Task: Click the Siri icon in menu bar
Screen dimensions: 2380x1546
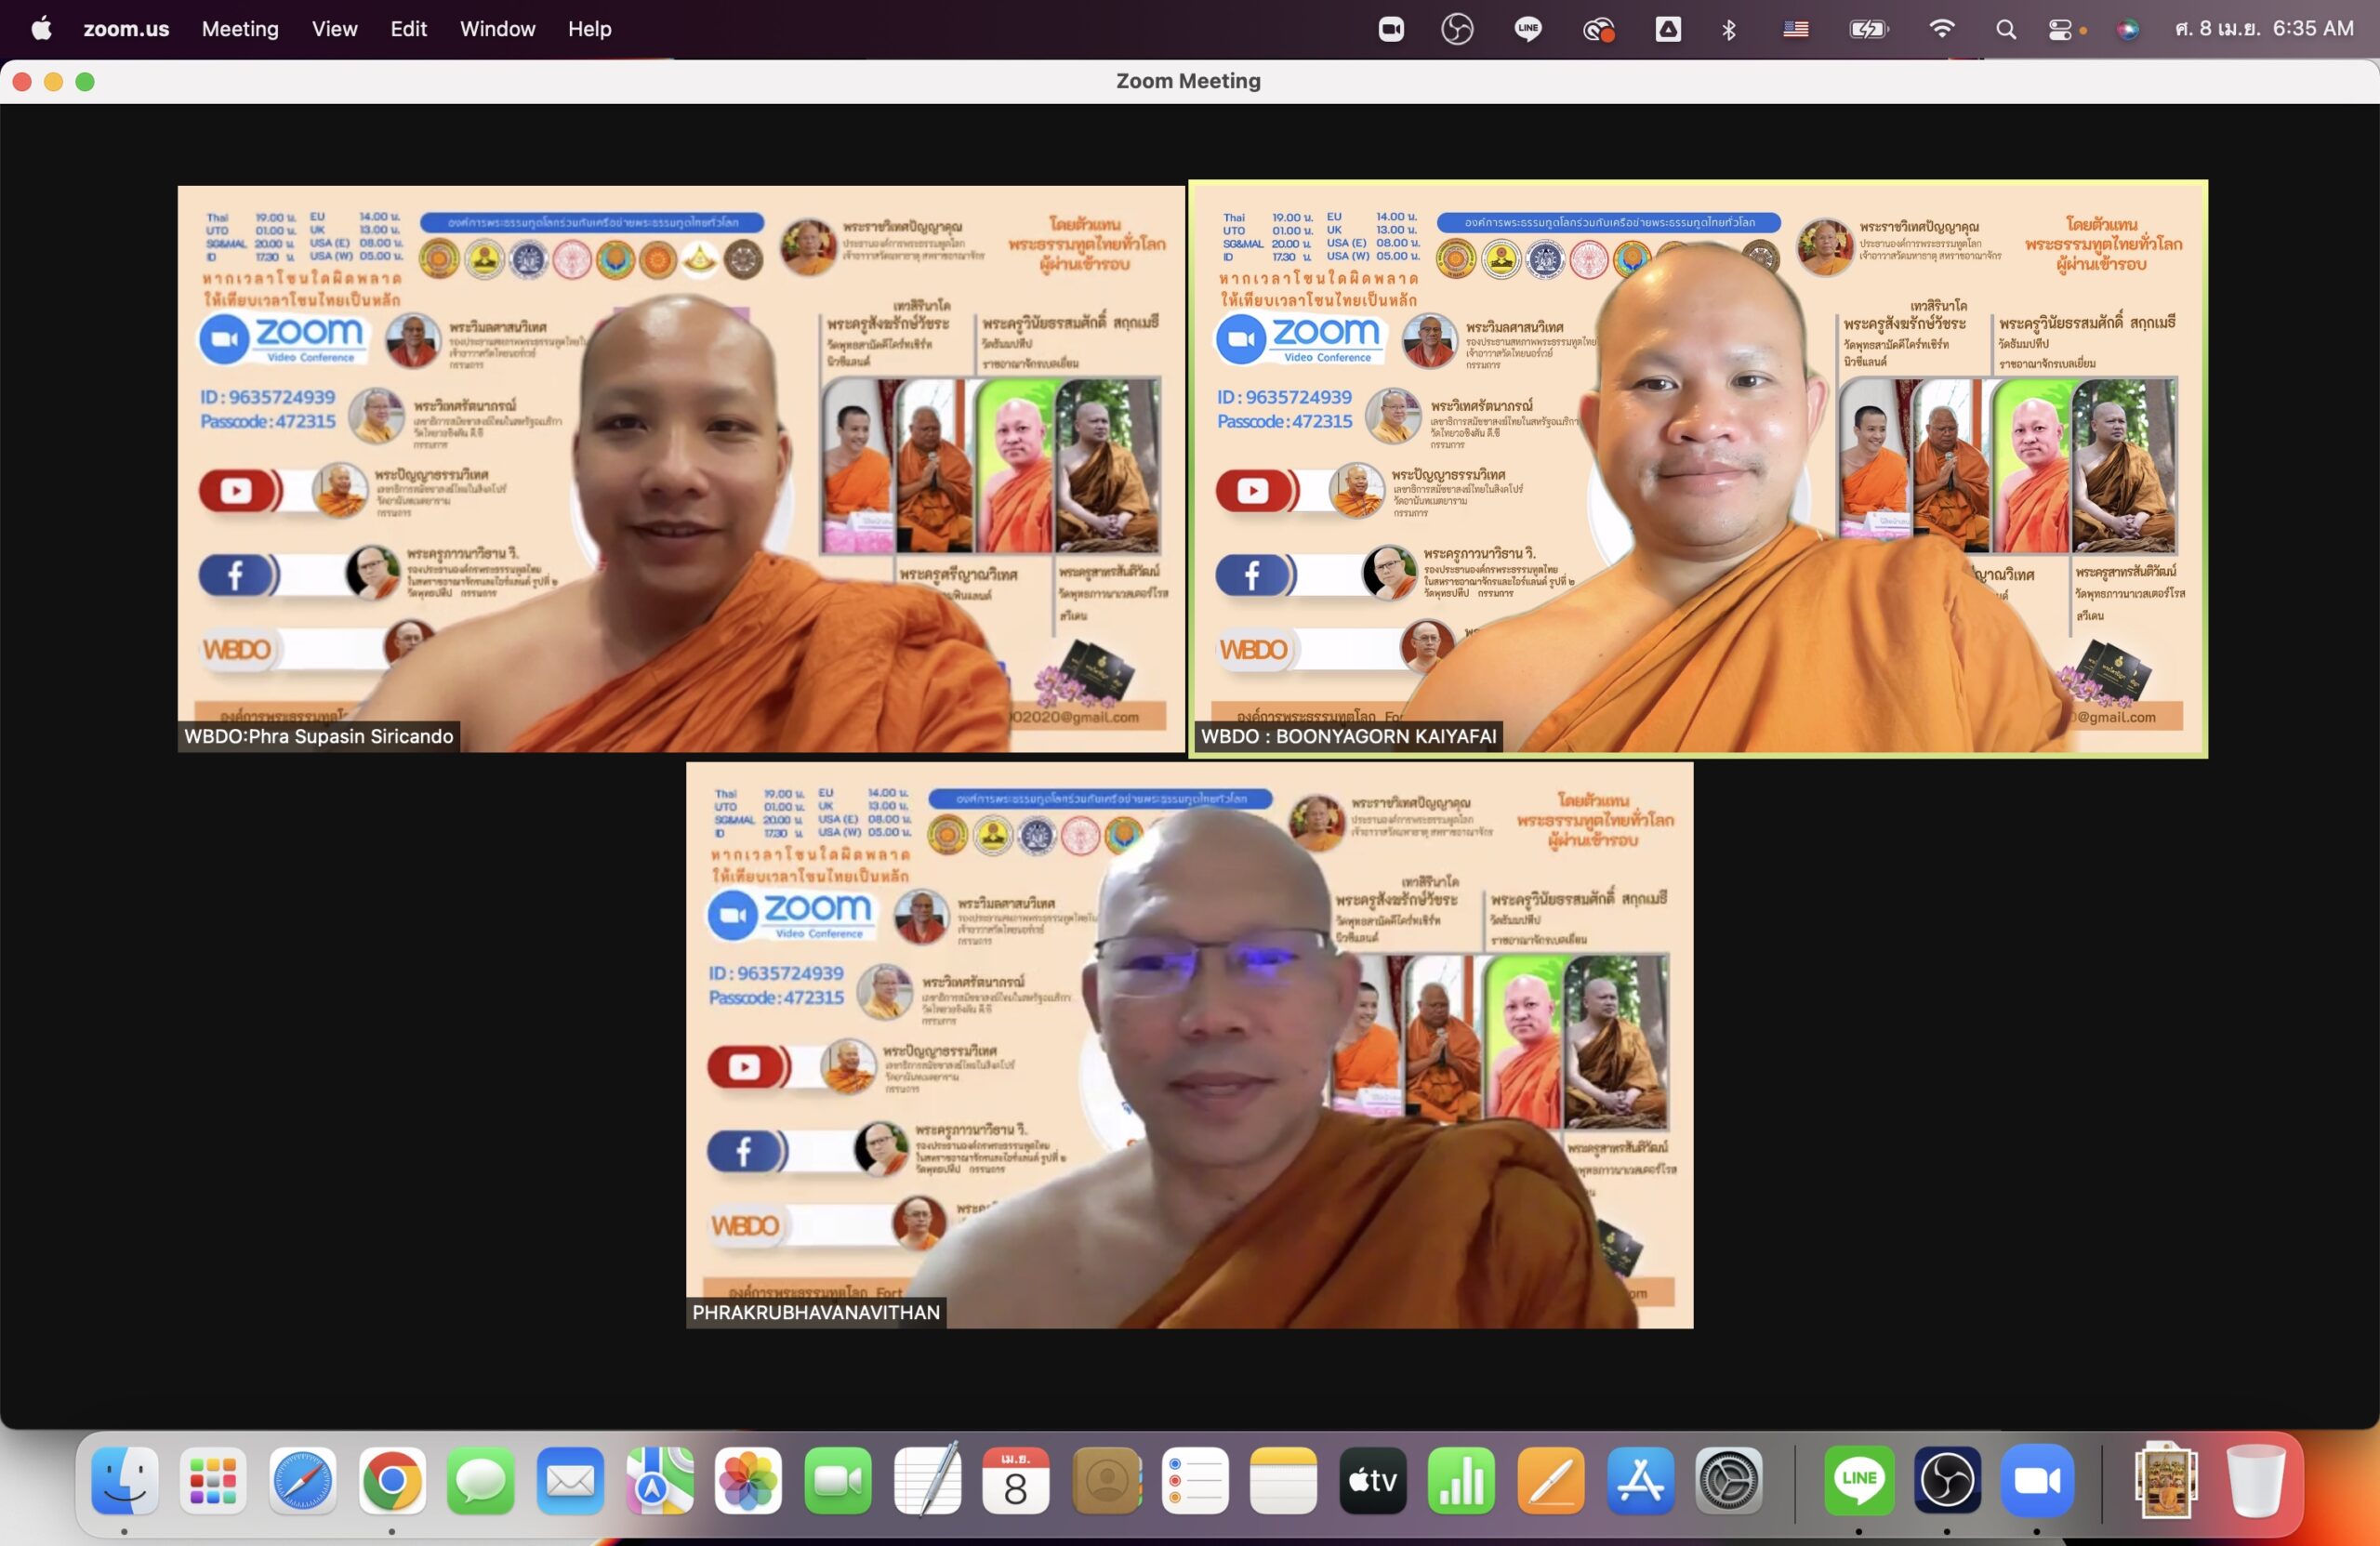Action: pos(2127,29)
